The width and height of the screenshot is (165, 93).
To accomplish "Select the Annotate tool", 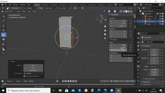I will [x=4, y=44].
